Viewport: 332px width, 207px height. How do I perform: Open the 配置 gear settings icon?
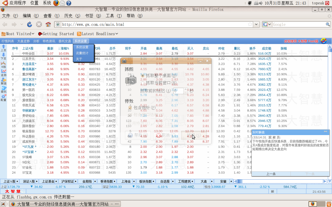pyautogui.click(x=4, y=96)
